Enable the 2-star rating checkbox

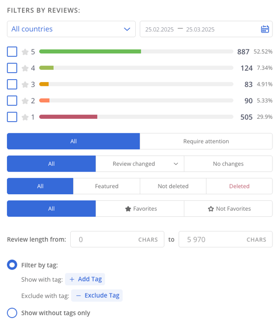[x=12, y=101]
